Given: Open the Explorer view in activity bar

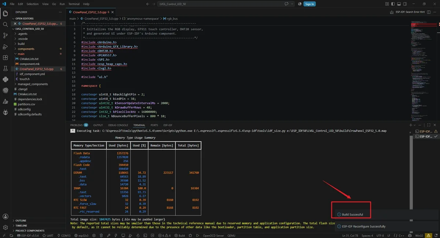Looking at the screenshot, I should (5, 14).
